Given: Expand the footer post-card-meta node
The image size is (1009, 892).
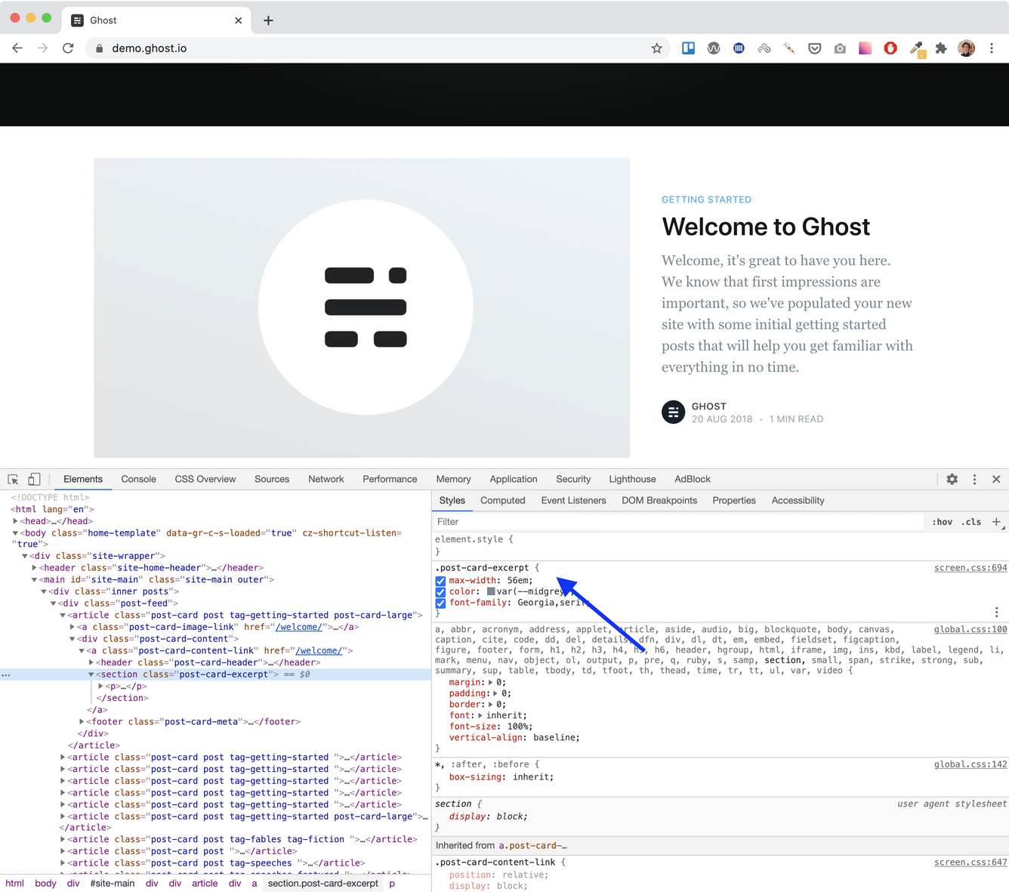Looking at the screenshot, I should 82,722.
